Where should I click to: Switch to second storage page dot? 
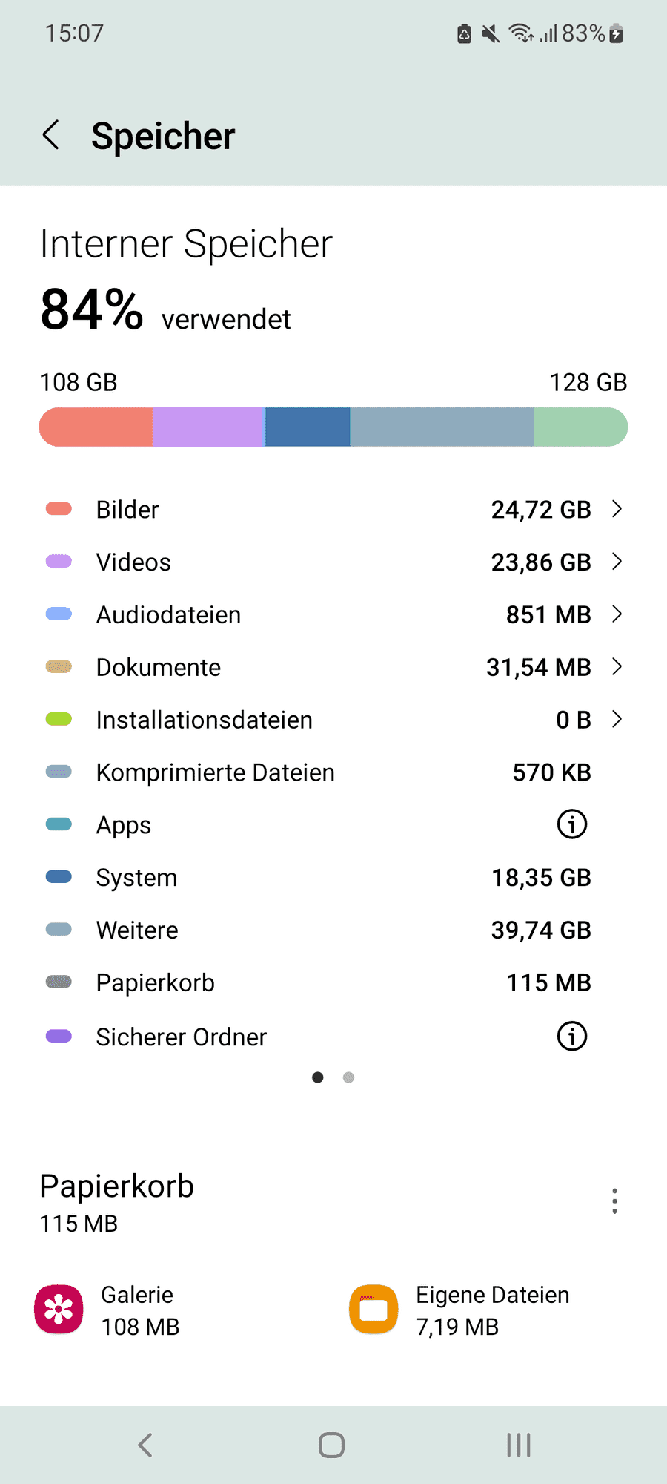pyautogui.click(x=348, y=1077)
